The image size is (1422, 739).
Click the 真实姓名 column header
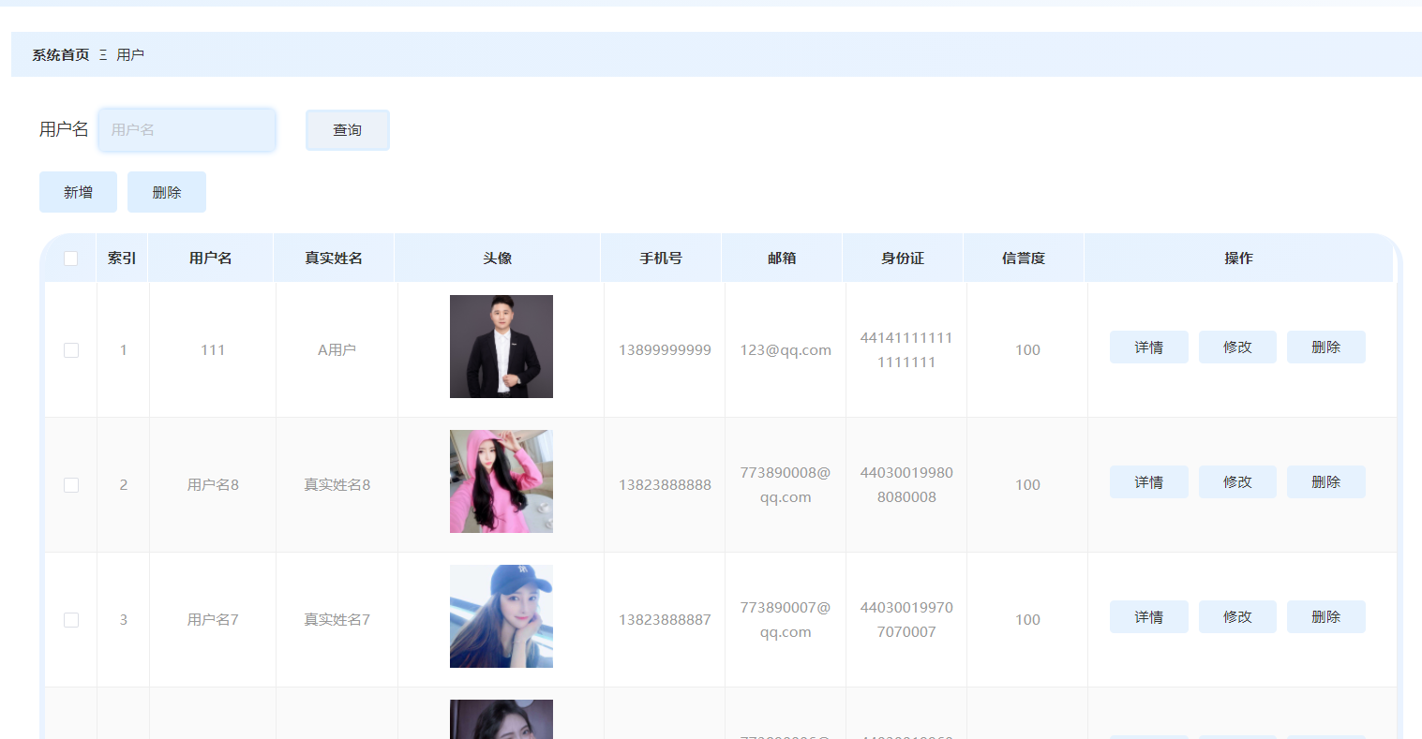(334, 259)
